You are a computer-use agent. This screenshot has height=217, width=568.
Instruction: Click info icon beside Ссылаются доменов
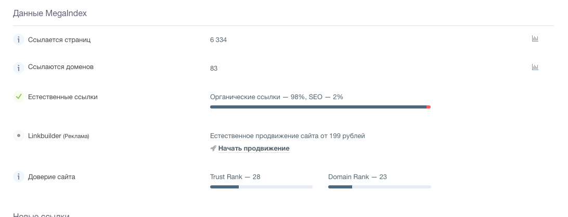19,67
